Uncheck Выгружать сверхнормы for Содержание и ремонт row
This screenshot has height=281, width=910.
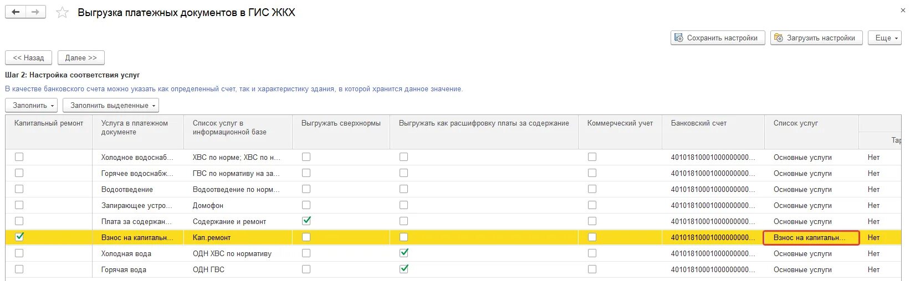tap(306, 221)
